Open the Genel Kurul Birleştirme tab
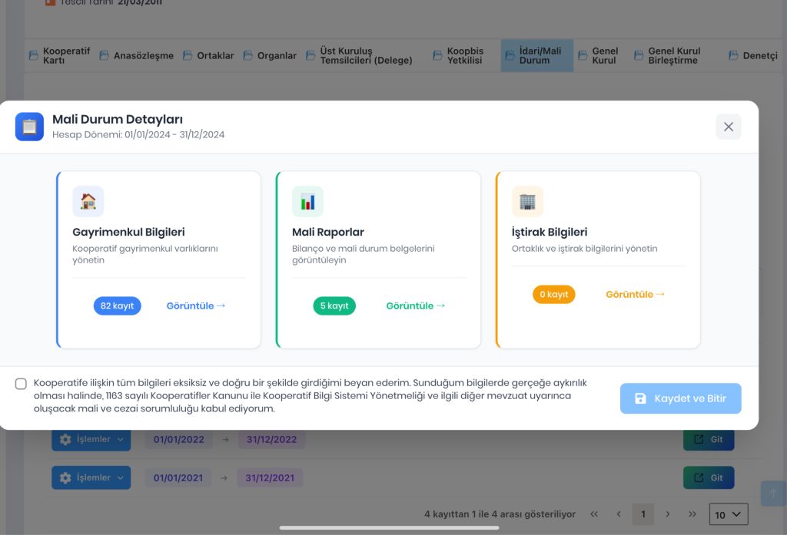 point(667,56)
